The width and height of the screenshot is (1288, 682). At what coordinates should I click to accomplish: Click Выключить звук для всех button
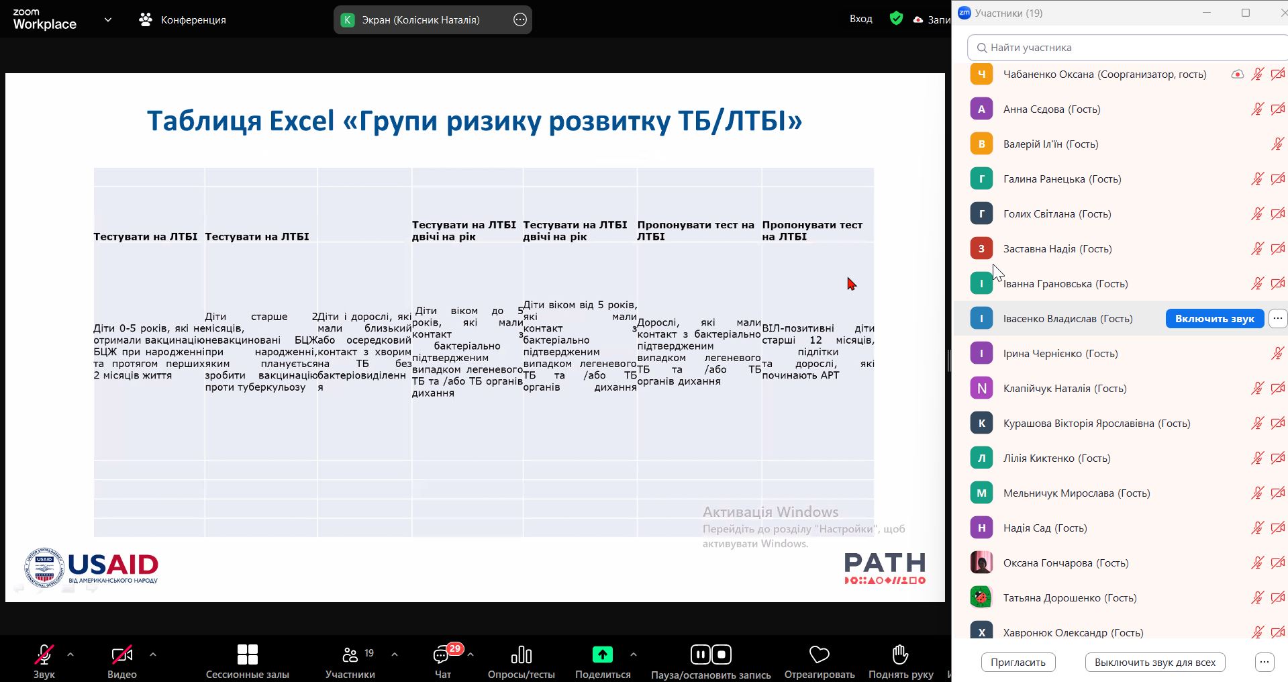[x=1154, y=663]
